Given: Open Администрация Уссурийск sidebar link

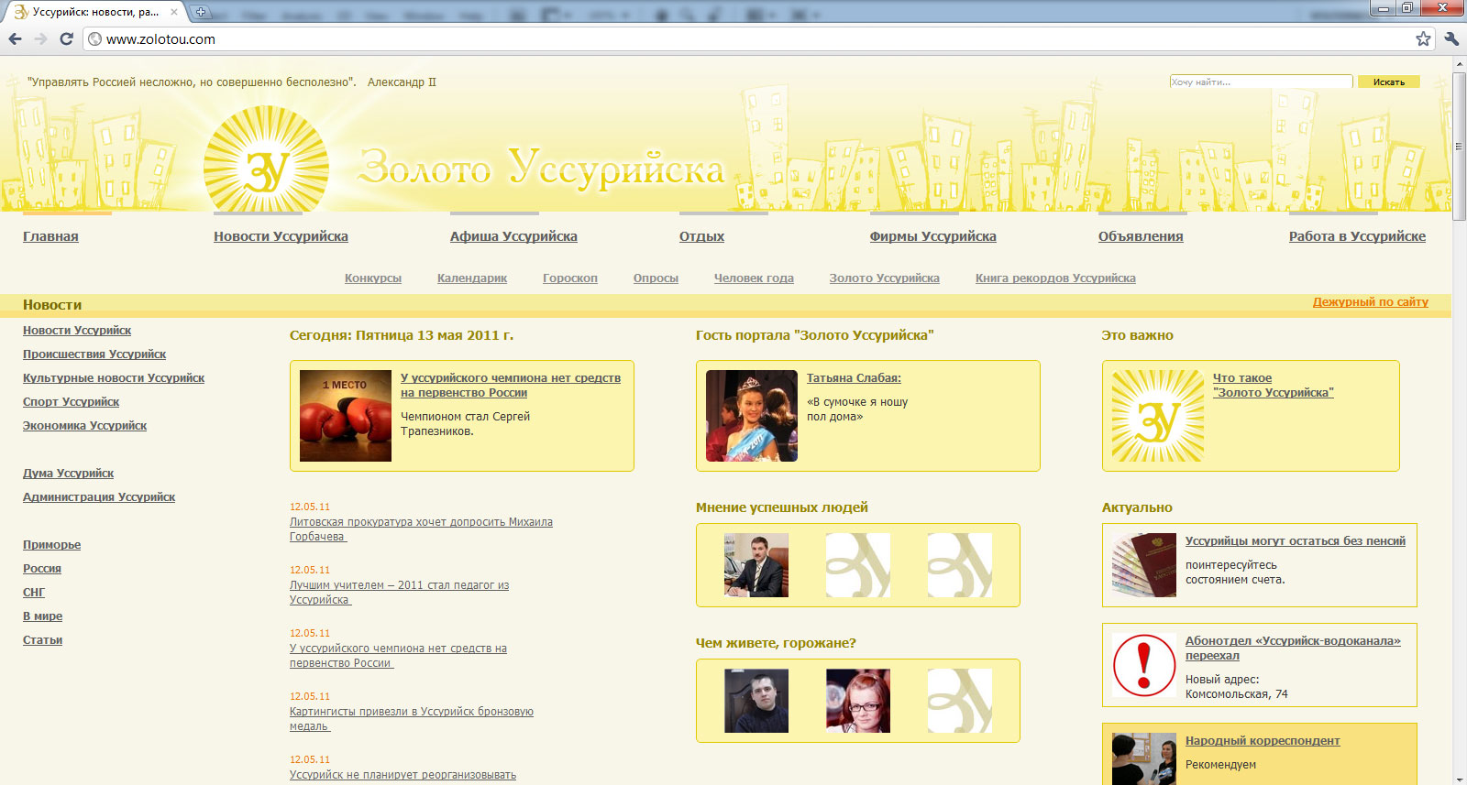Looking at the screenshot, I should point(99,497).
